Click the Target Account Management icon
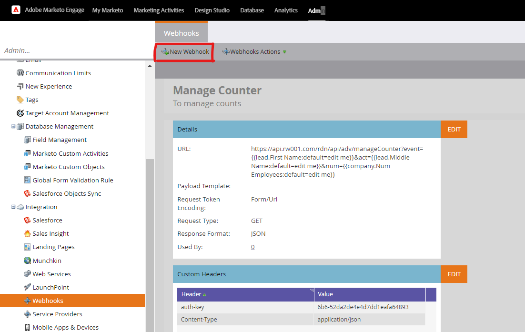 coord(20,113)
